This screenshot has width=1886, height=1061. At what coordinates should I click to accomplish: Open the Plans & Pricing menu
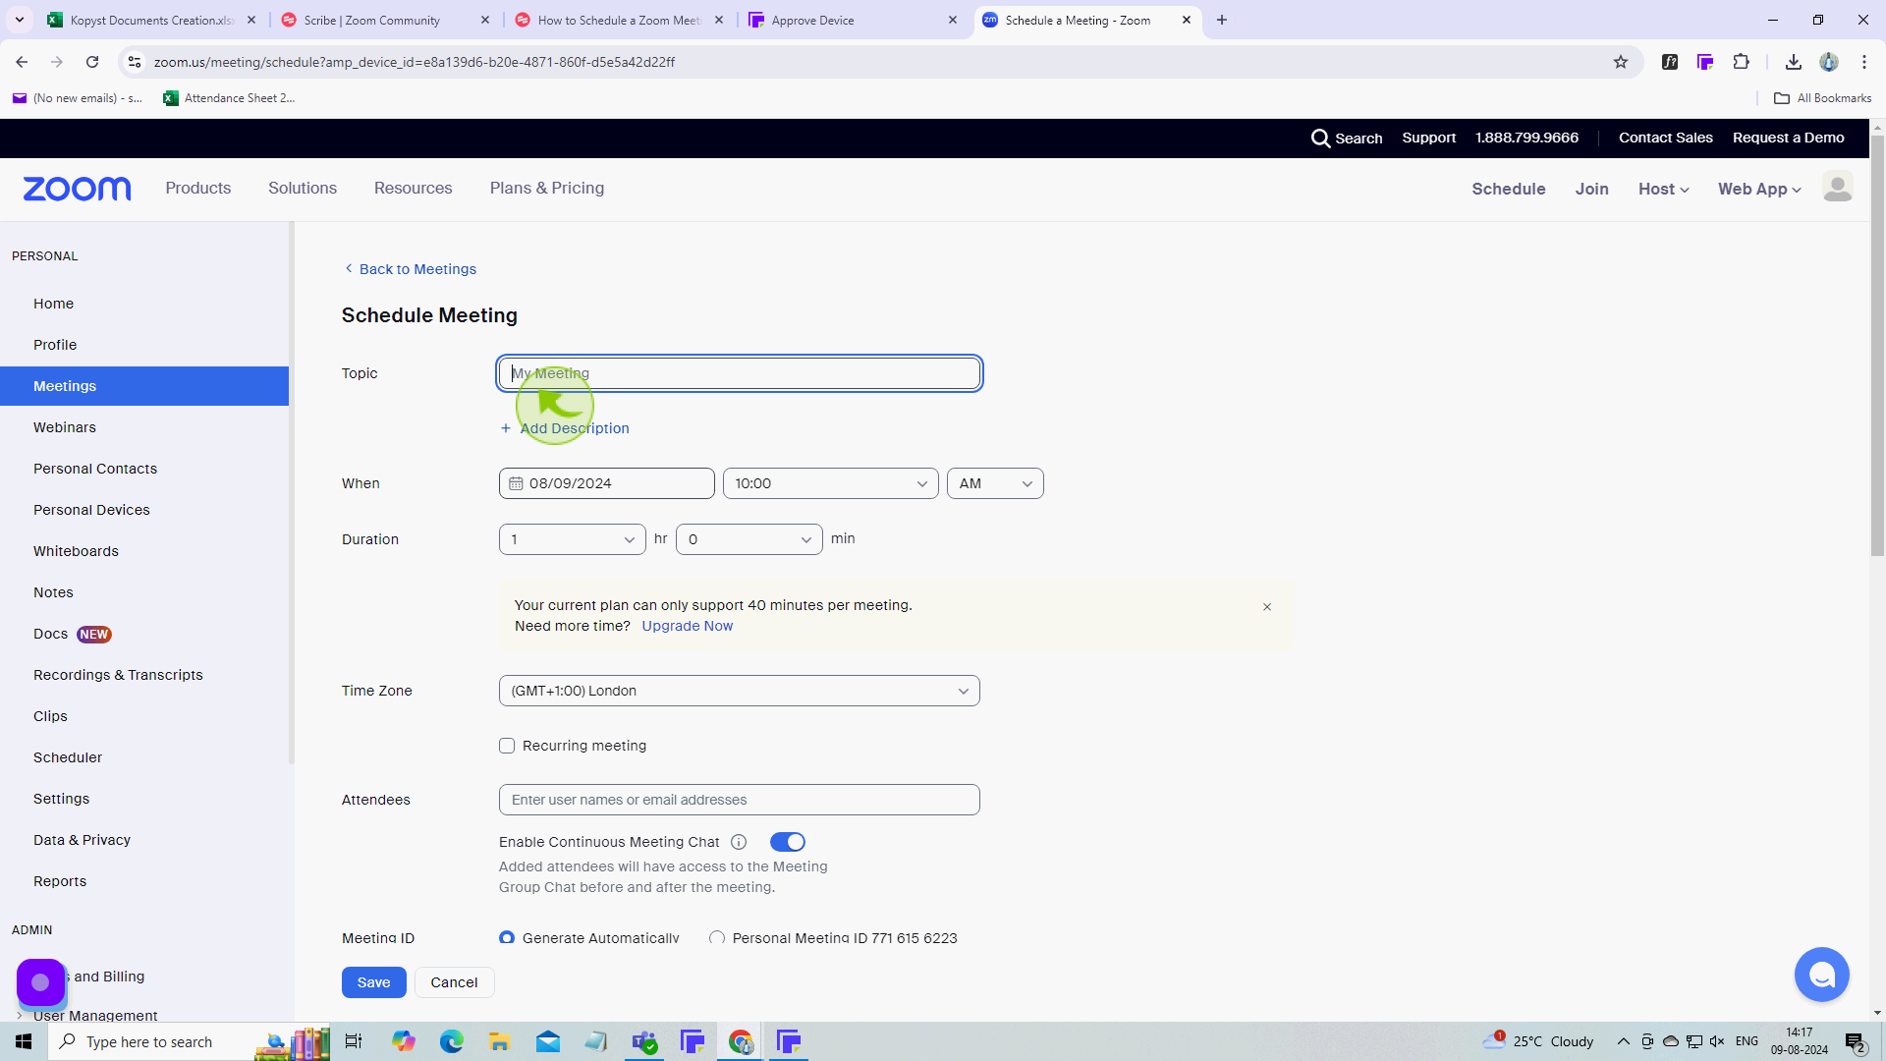click(546, 188)
